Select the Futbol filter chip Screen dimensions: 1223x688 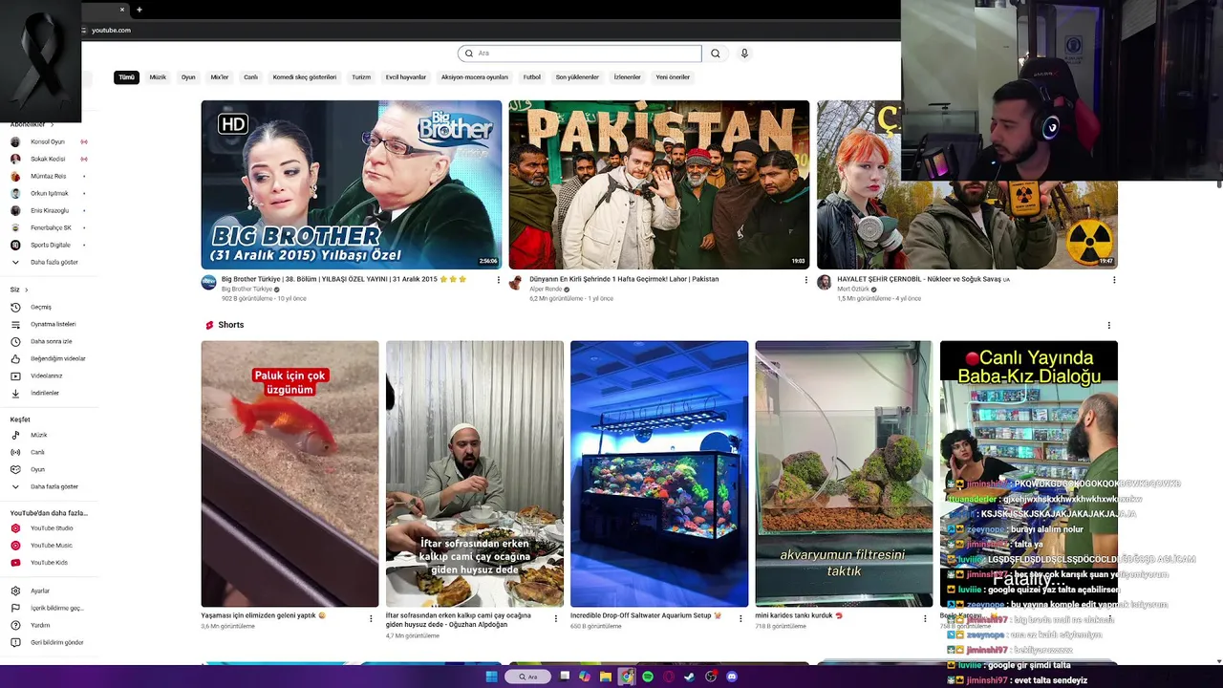pos(531,77)
